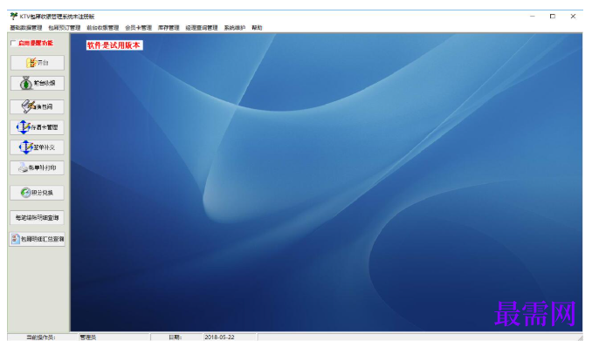Click the 每笔结账明细查询 button
The image size is (592, 341).
pyautogui.click(x=38, y=218)
